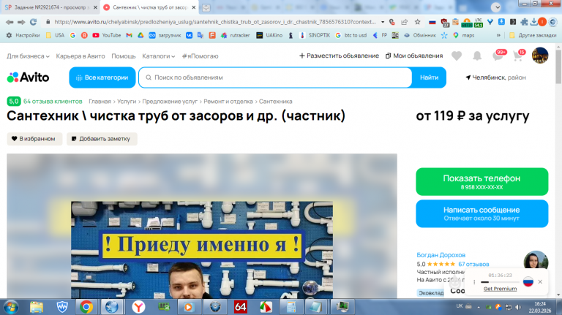
Task: Close the Get Premium popup widget
Action: pyautogui.click(x=540, y=281)
